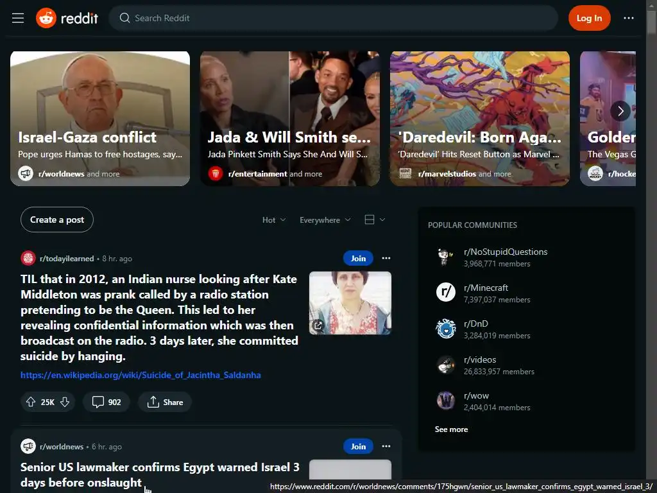Open TIL post thumbnail image
657x493 pixels.
pyautogui.click(x=350, y=303)
